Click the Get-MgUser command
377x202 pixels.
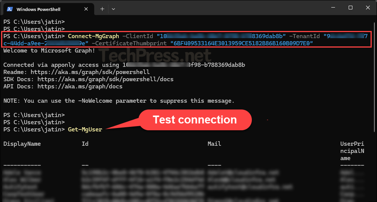[85, 130]
